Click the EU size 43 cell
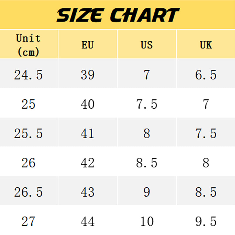 (x=88, y=191)
